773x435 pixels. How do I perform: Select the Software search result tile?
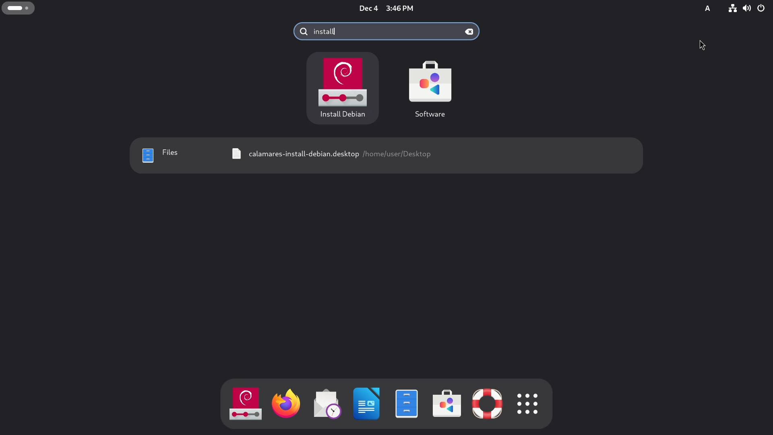(430, 87)
